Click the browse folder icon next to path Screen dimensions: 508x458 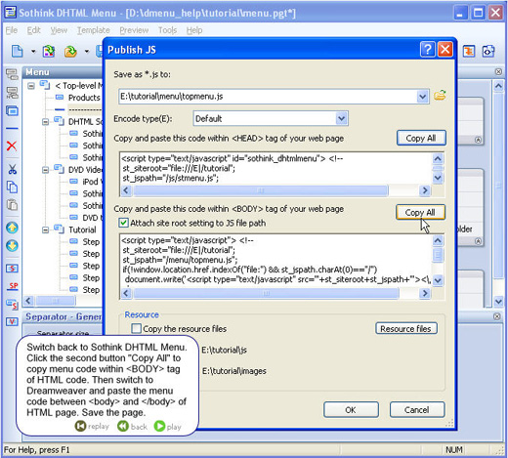pyautogui.click(x=440, y=96)
